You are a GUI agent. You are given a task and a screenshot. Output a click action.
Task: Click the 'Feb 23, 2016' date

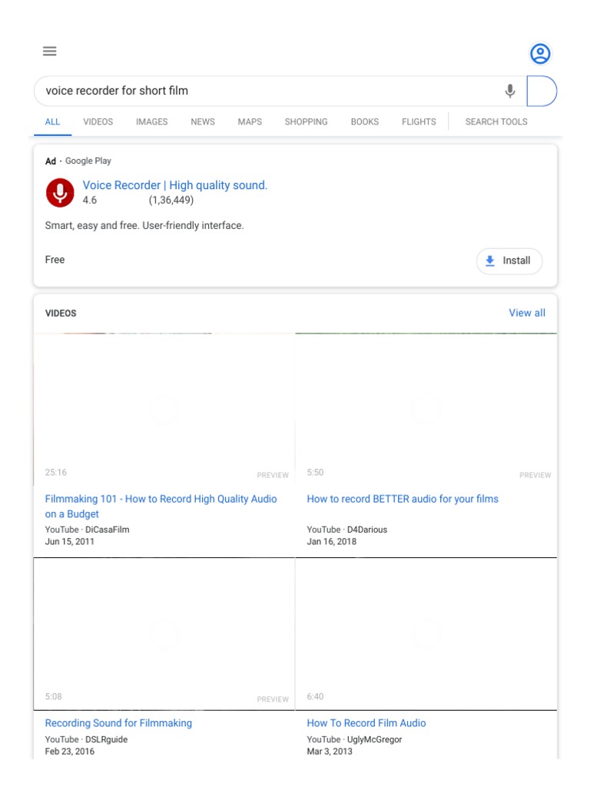[70, 752]
